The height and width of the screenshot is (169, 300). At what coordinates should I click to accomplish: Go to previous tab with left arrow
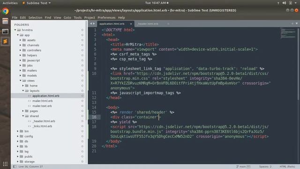pyautogui.click(x=91, y=23)
